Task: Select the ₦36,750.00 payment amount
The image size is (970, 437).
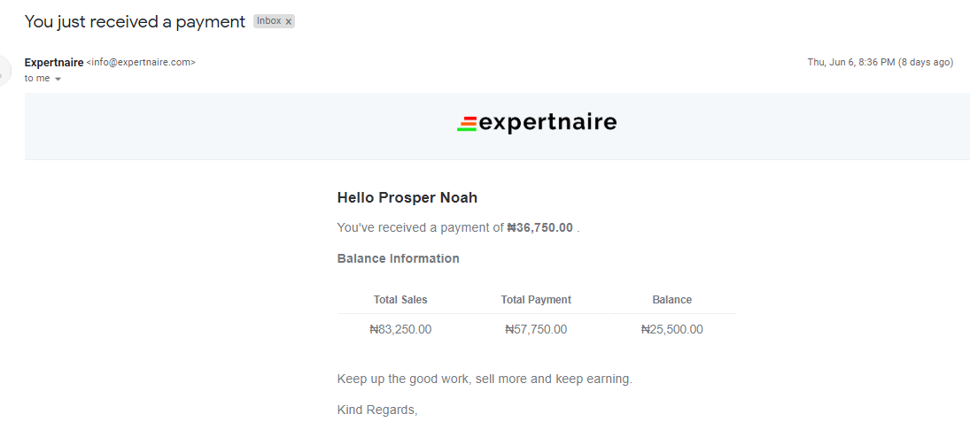Action: click(x=540, y=227)
